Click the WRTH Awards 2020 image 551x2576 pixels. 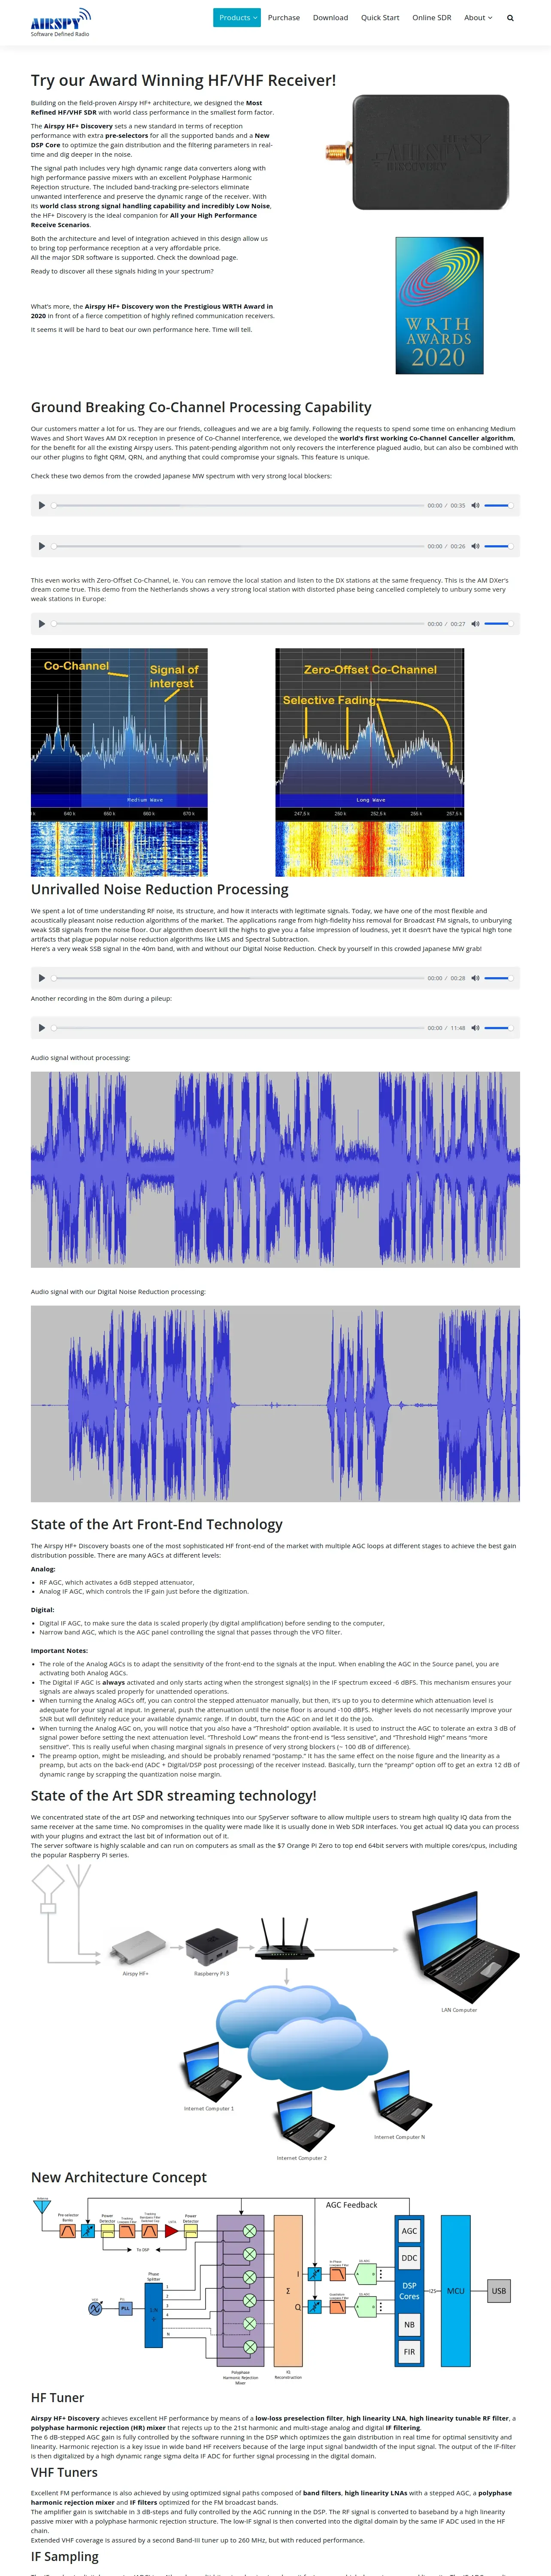click(x=439, y=306)
